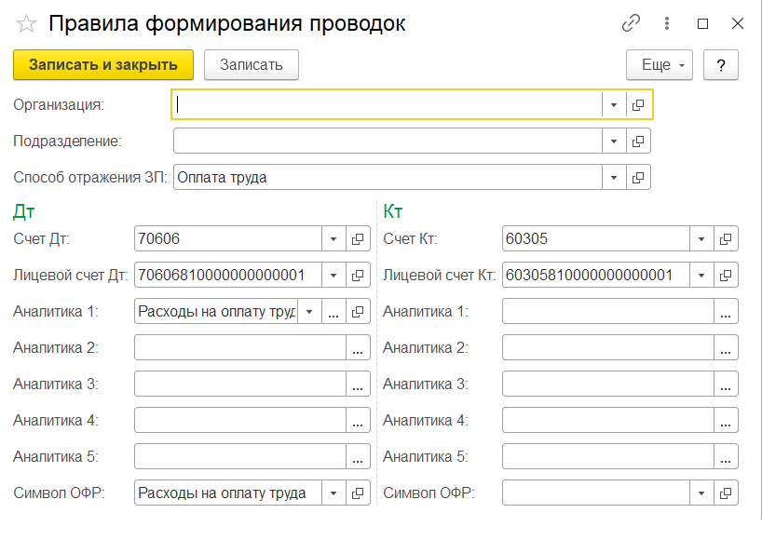The width and height of the screenshot is (762, 540).
Task: Expand the Лицевой счет Дт dropdown
Action: 333,276
